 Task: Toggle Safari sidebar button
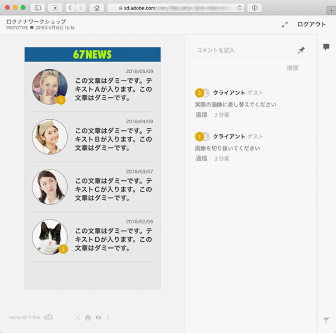coord(38,8)
